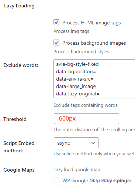Screen dimensions: 135x186
Task: Click the Exclude words label
Action: (x=21, y=65)
